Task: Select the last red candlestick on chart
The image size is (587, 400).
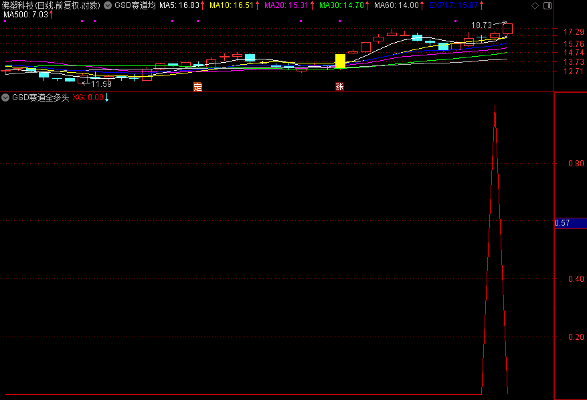Action: click(x=508, y=29)
